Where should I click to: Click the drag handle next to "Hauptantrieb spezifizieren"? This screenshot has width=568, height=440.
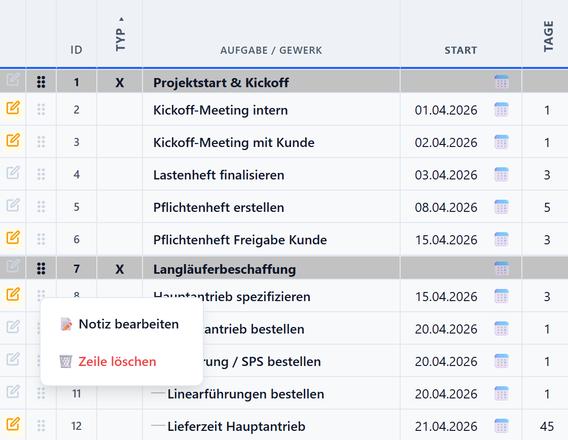click(41, 296)
